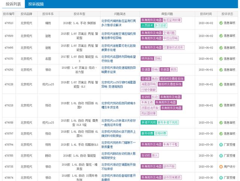Click the 行驶中颠簸 tag
The height and width of the screenshot is (181, 240).
(x=148, y=90)
